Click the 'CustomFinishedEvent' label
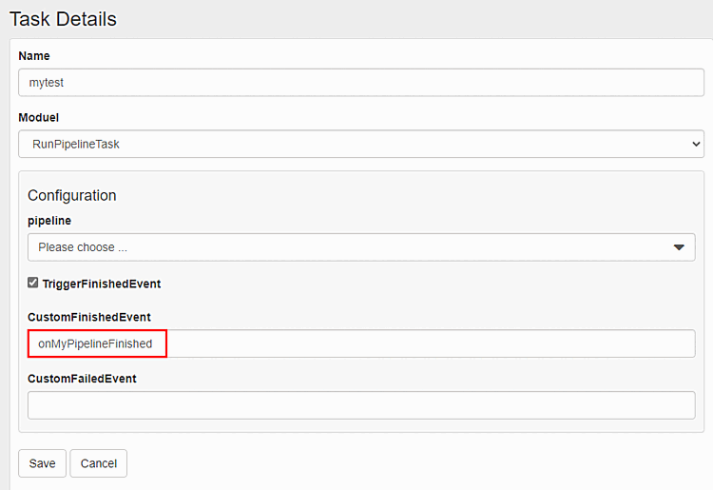This screenshot has width=713, height=490. click(x=89, y=317)
